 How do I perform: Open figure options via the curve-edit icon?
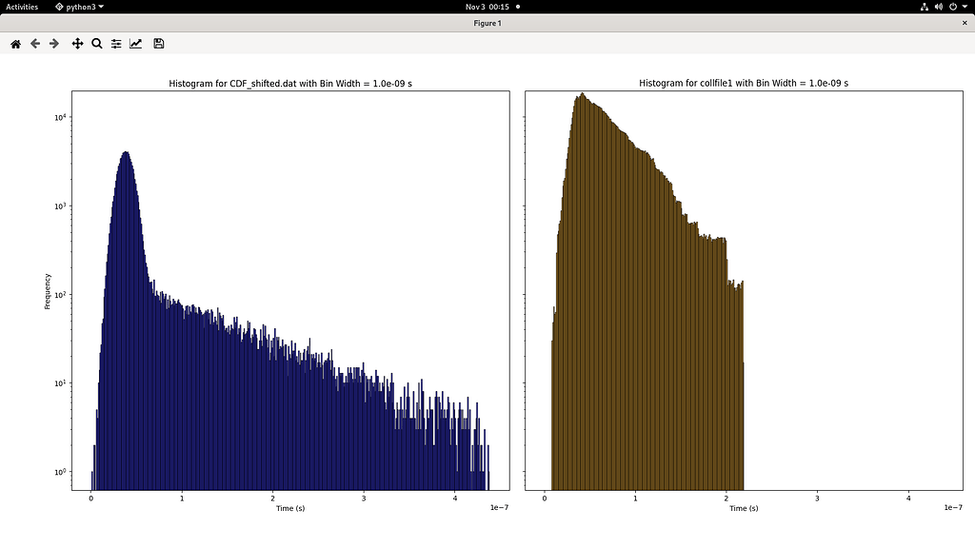coord(136,43)
